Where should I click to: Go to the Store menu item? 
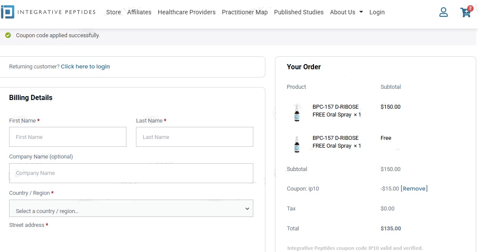coord(113,12)
